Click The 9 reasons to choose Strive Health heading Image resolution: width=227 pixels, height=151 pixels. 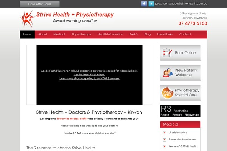click(x=61, y=148)
